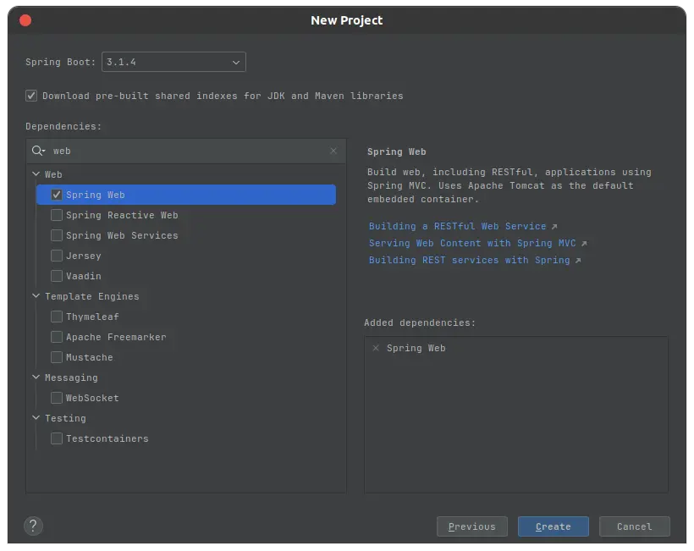Image resolution: width=694 pixels, height=551 pixels.
Task: Click the search magnifier icon in dependencies
Action: [38, 151]
